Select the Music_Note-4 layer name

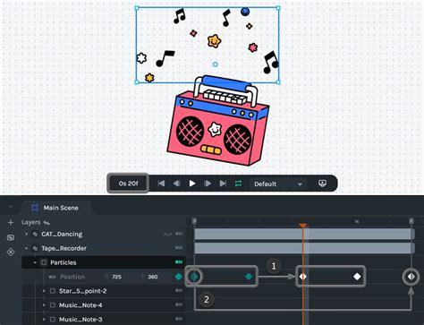pyautogui.click(x=81, y=305)
